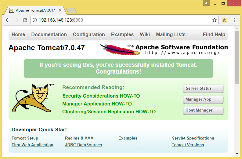
Task: Click the browser back arrow
Action: tap(8, 20)
